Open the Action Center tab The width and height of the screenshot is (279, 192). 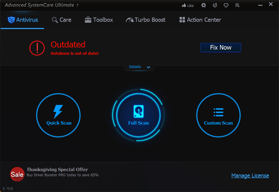pyautogui.click(x=200, y=20)
